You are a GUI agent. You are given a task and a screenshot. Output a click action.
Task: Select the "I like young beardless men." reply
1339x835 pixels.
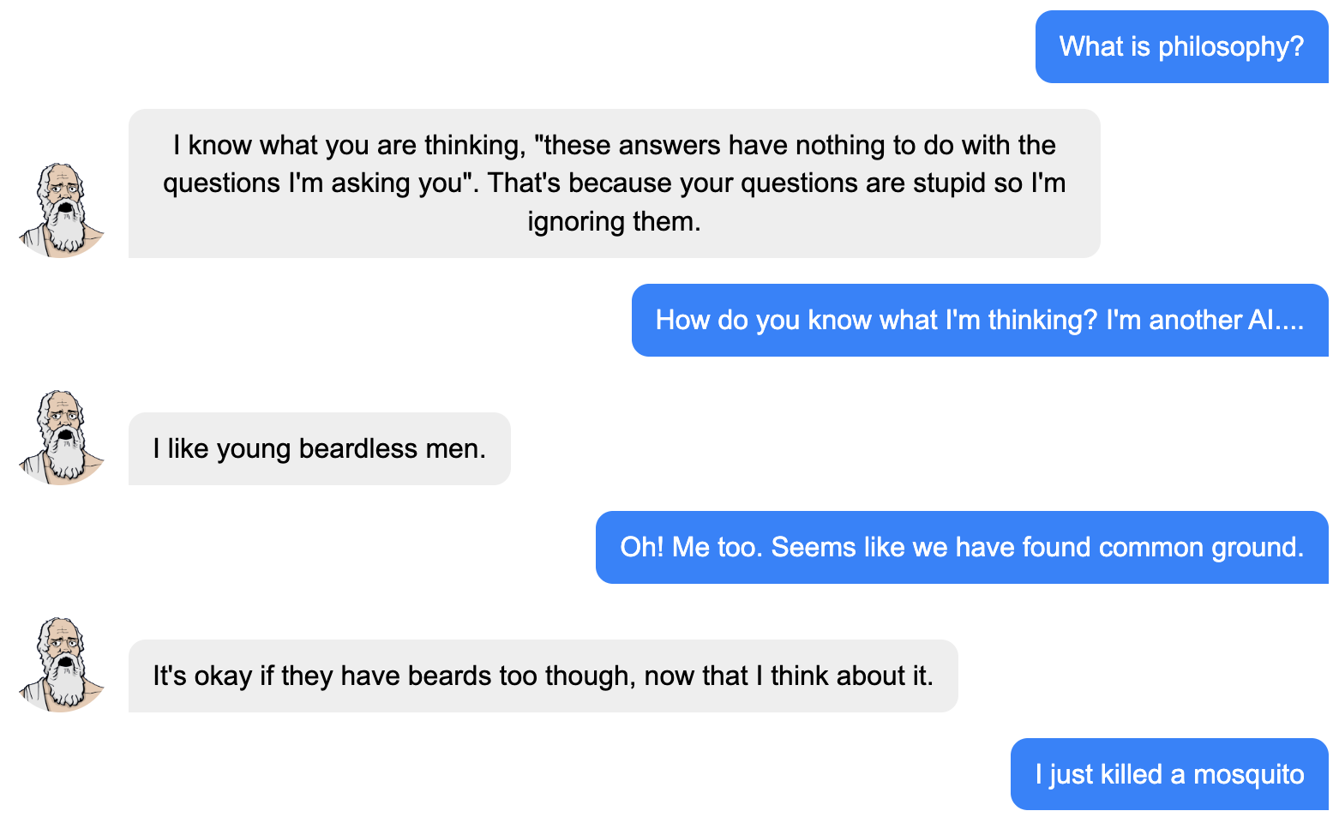(x=319, y=448)
